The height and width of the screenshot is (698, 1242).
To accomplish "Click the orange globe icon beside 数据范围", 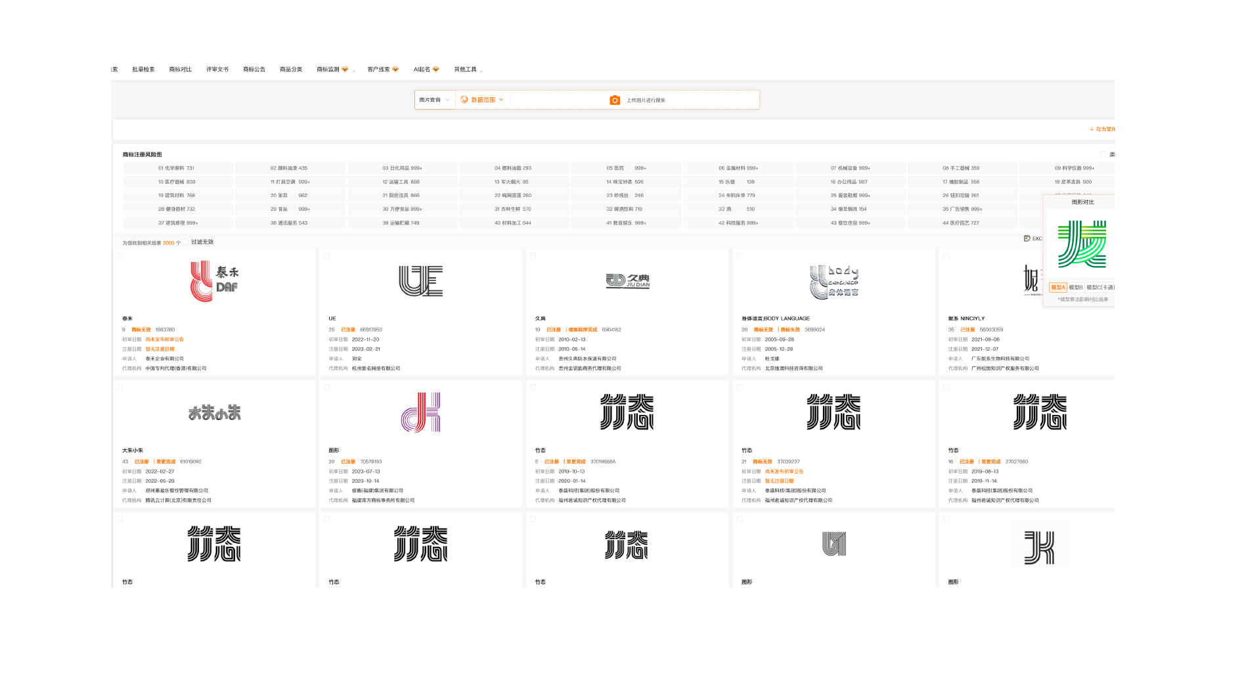I will tap(464, 100).
